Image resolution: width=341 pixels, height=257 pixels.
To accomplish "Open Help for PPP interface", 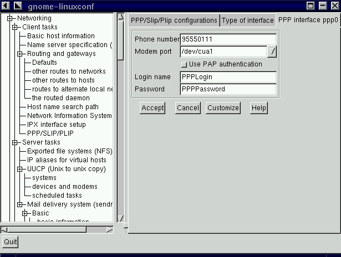I will pyautogui.click(x=258, y=108).
